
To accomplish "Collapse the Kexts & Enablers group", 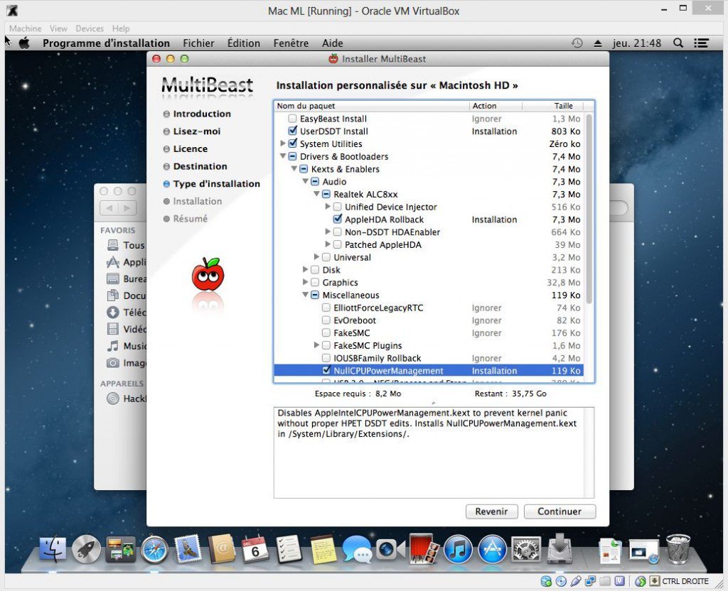I will coord(294,169).
